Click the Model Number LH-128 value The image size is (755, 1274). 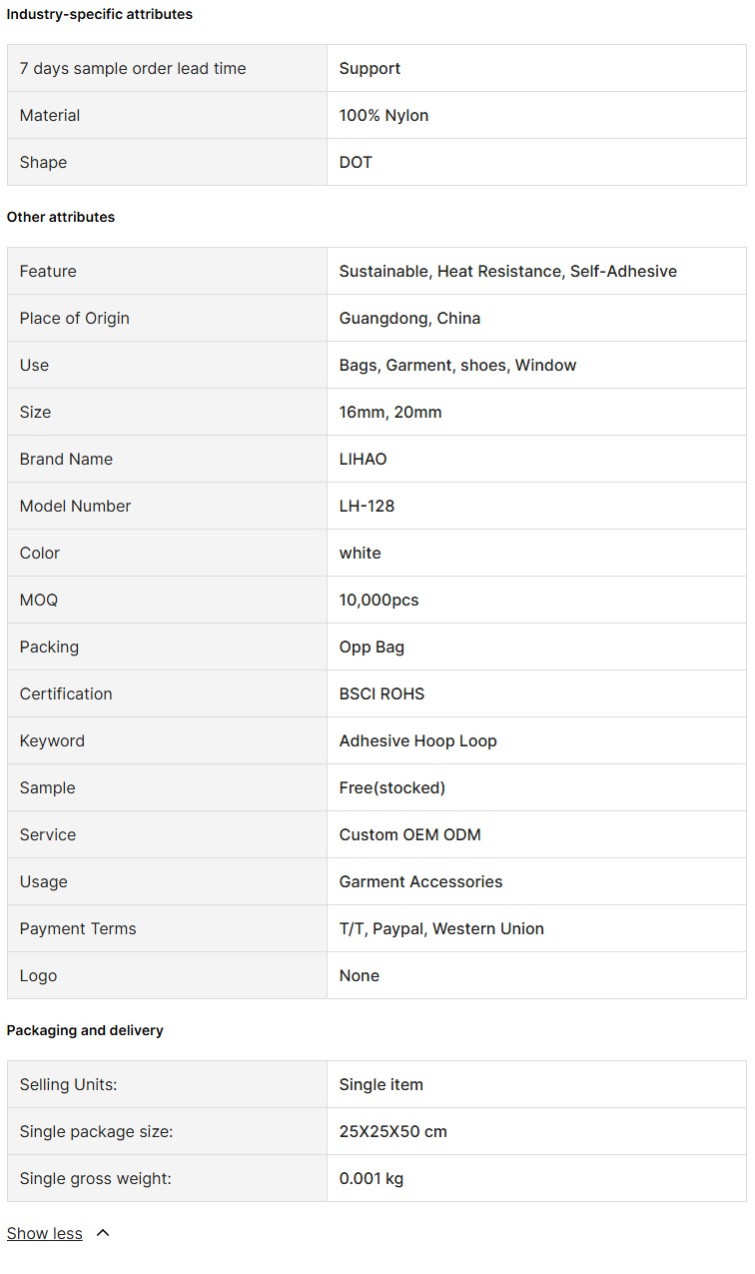367,506
